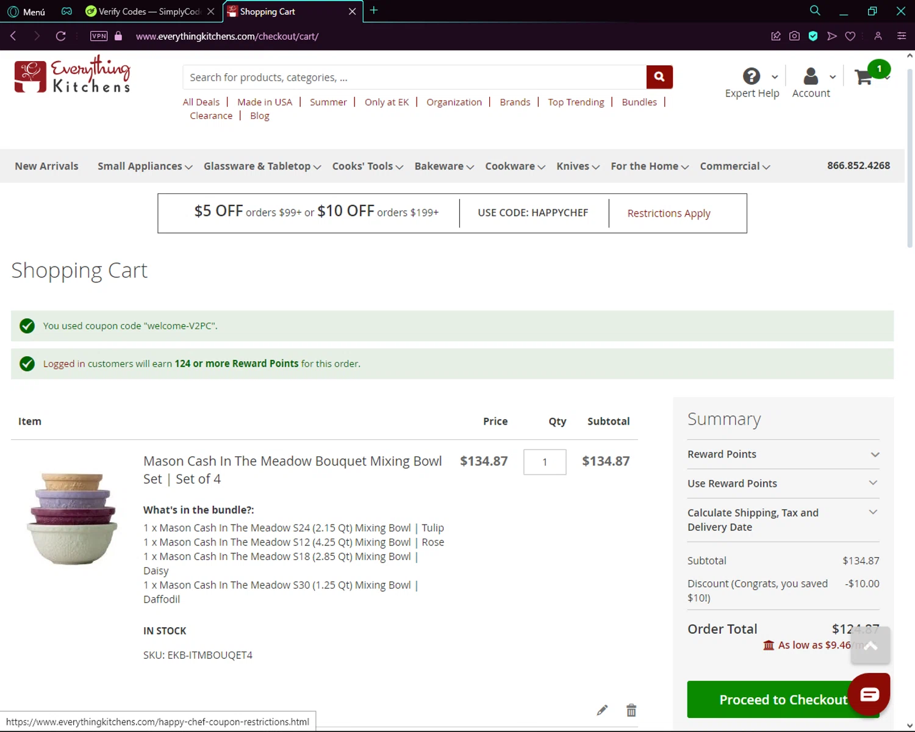
Task: Open the Clearance link
Action: (211, 115)
